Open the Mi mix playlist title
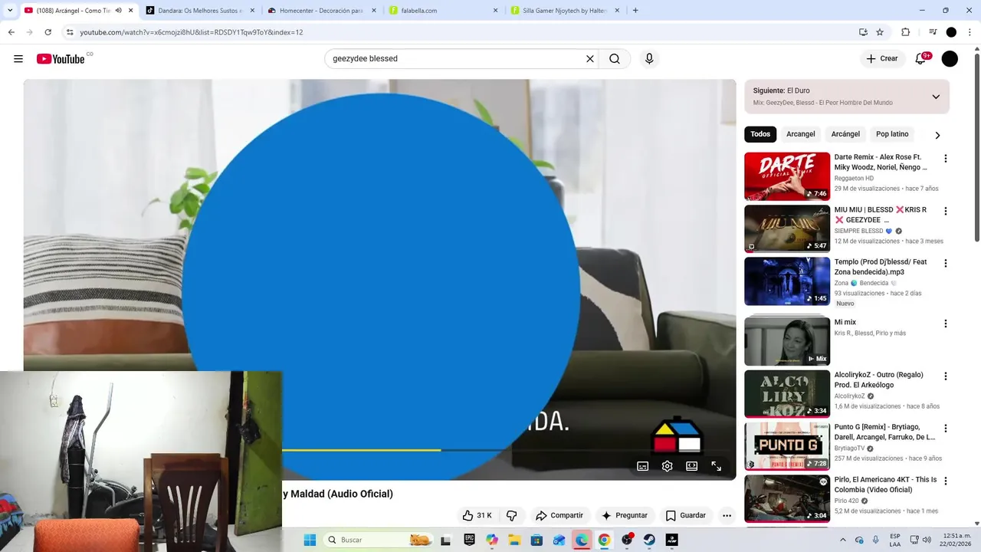Screen dimensions: 981x552 tap(845, 322)
